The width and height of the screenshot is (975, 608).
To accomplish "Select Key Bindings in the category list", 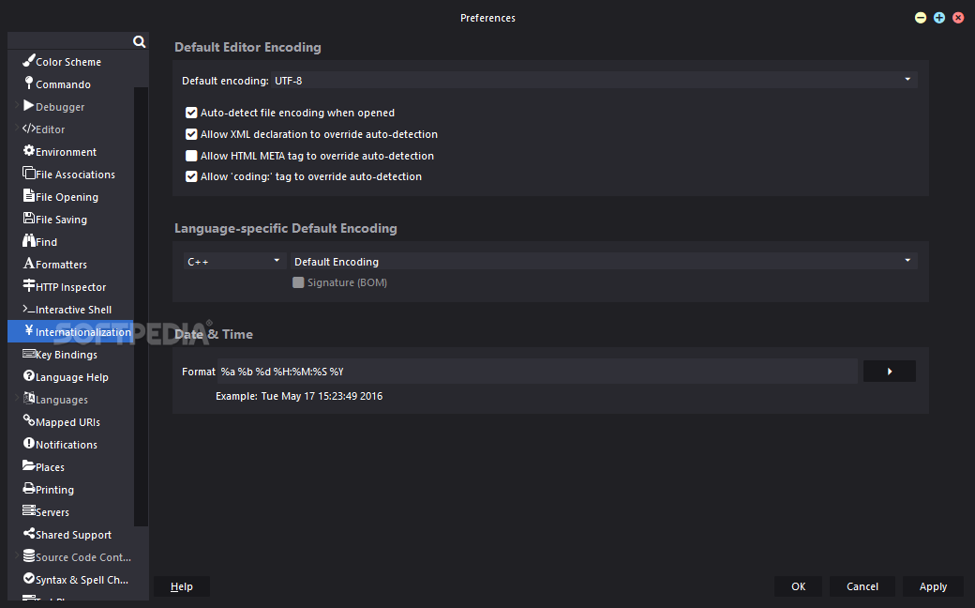I will (x=66, y=355).
